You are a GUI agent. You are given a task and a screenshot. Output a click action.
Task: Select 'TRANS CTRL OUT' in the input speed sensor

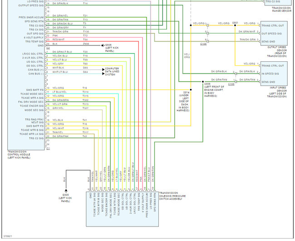click(x=273, y=66)
